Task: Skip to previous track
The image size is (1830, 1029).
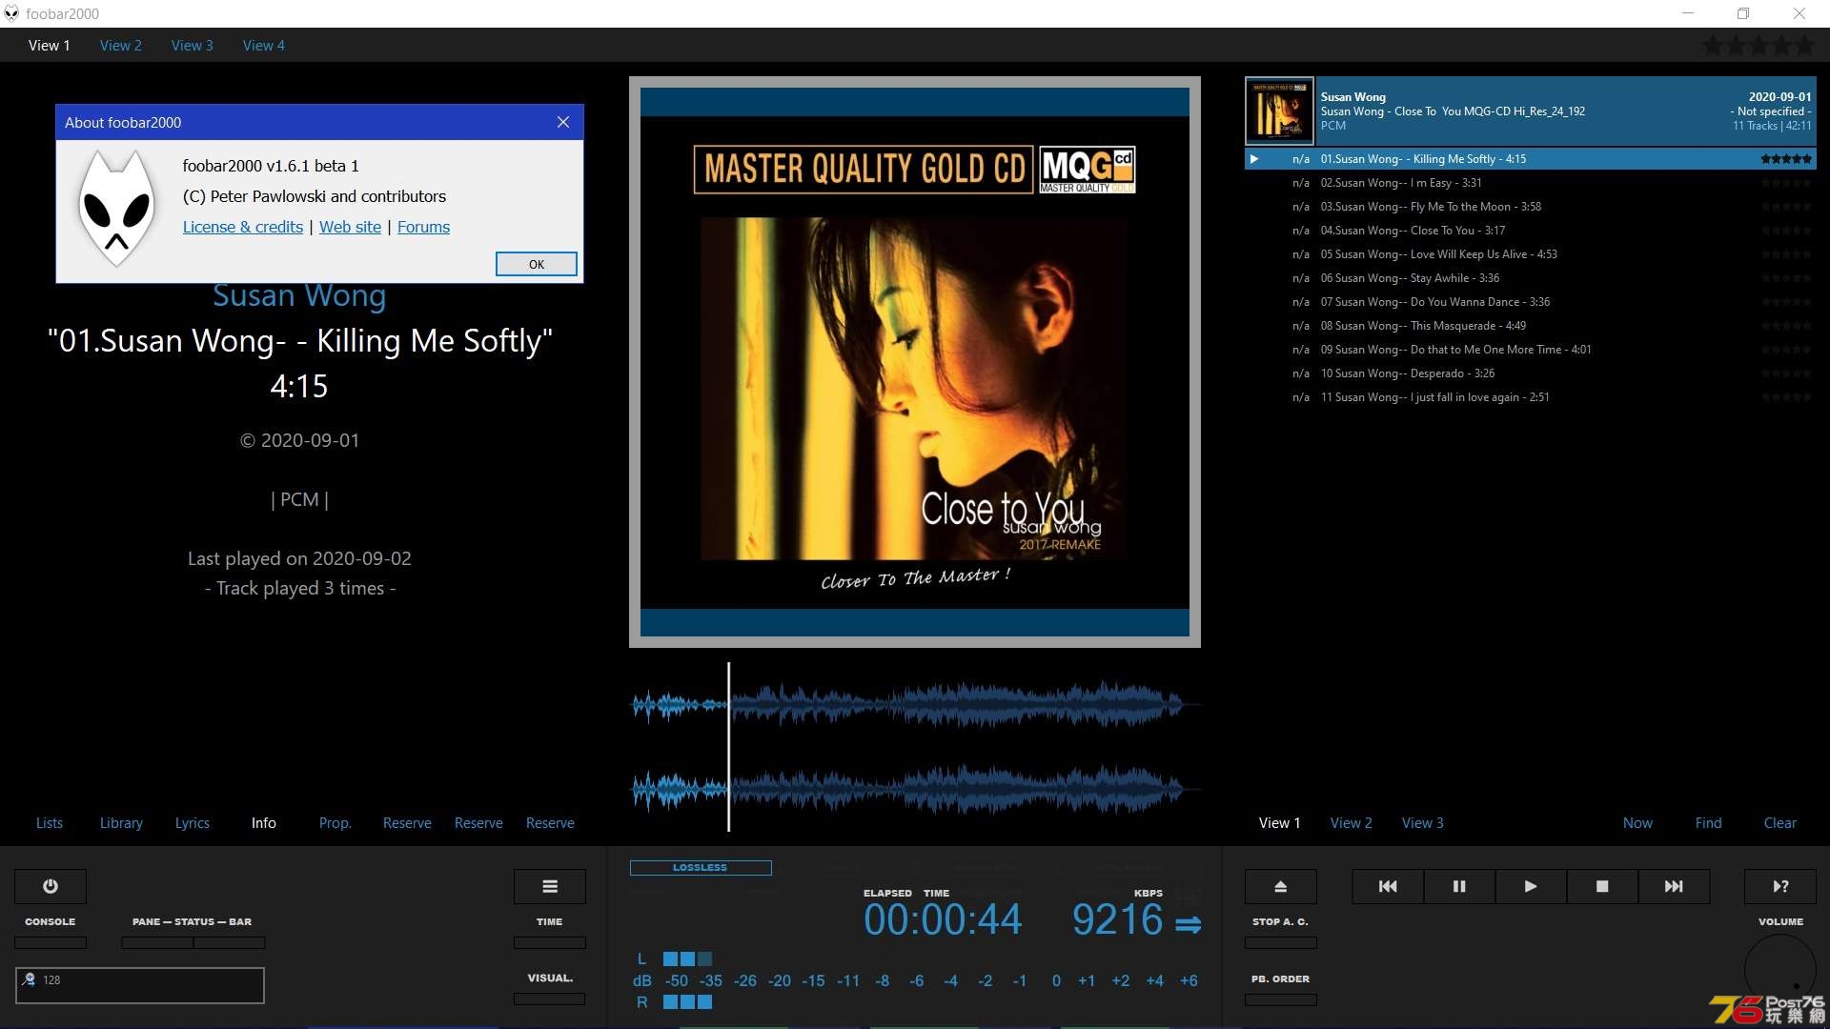Action: pyautogui.click(x=1388, y=886)
